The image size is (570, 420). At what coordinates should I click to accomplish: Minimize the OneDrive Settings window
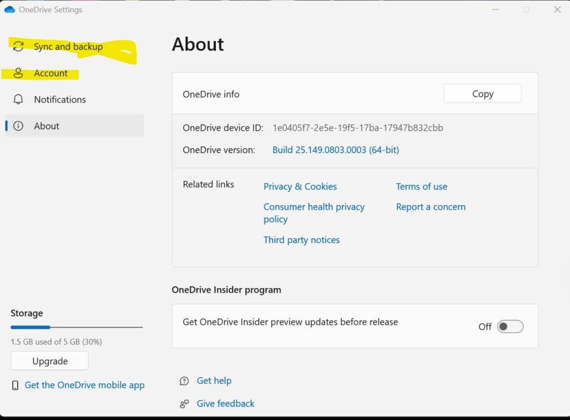point(495,9)
